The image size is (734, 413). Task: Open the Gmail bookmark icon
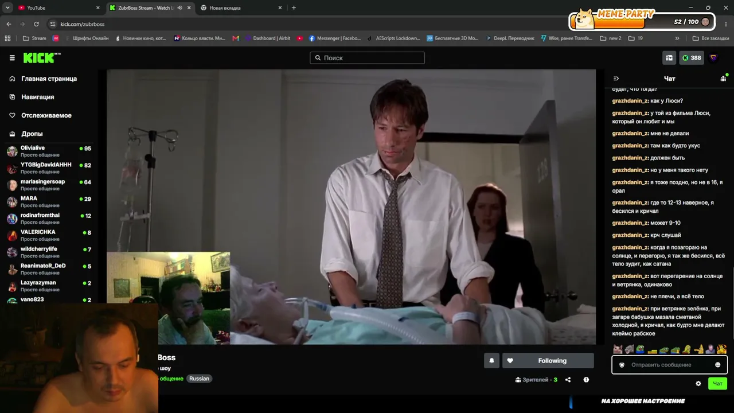pyautogui.click(x=236, y=38)
